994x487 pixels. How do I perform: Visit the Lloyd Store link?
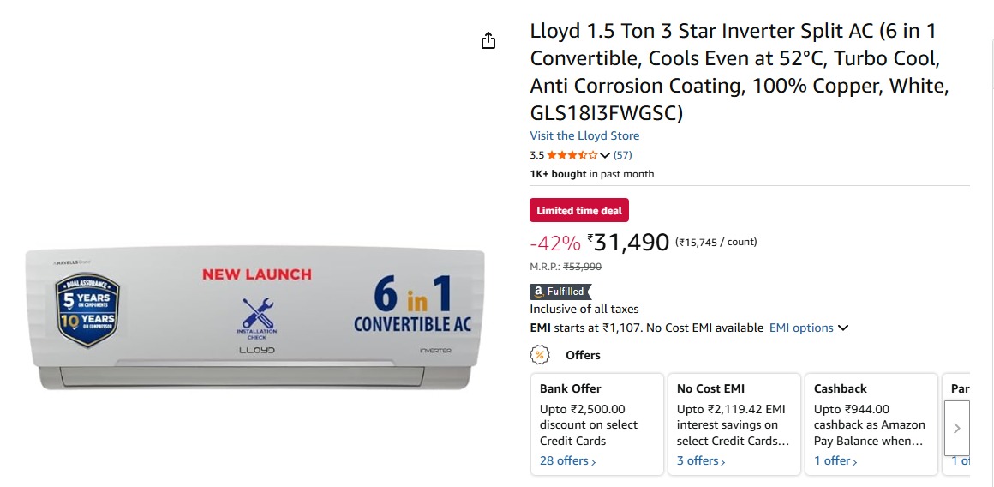point(584,135)
